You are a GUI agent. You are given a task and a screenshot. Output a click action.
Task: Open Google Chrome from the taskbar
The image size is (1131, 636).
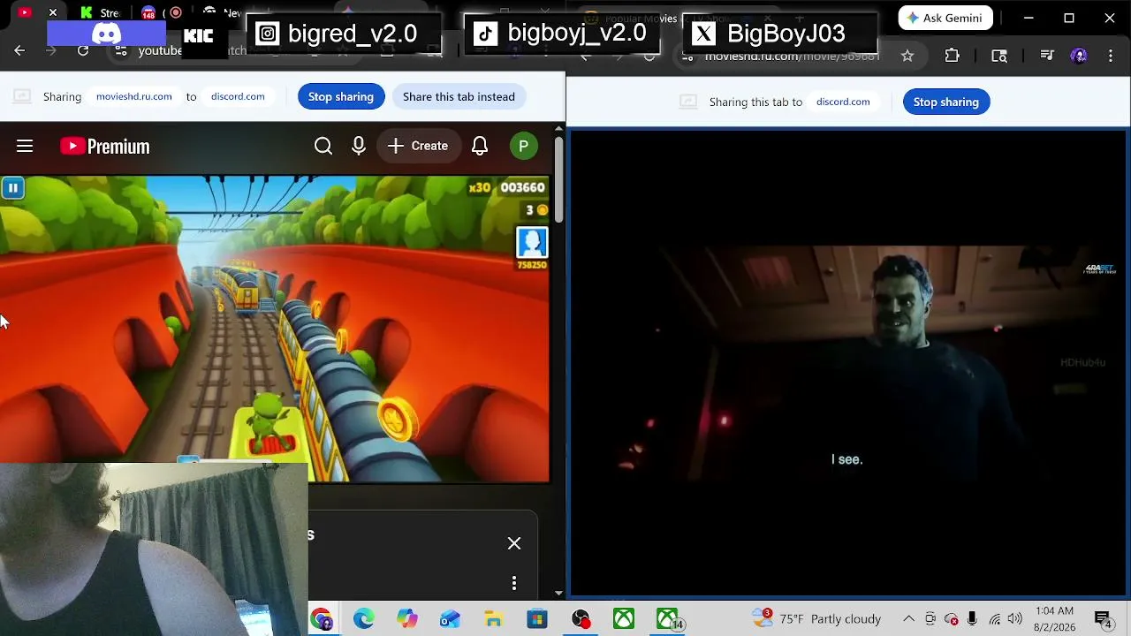(x=321, y=619)
